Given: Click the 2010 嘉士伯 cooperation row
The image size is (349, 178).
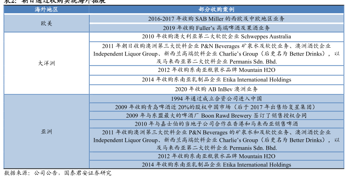Looking at the screenshot, I should click(x=216, y=124).
